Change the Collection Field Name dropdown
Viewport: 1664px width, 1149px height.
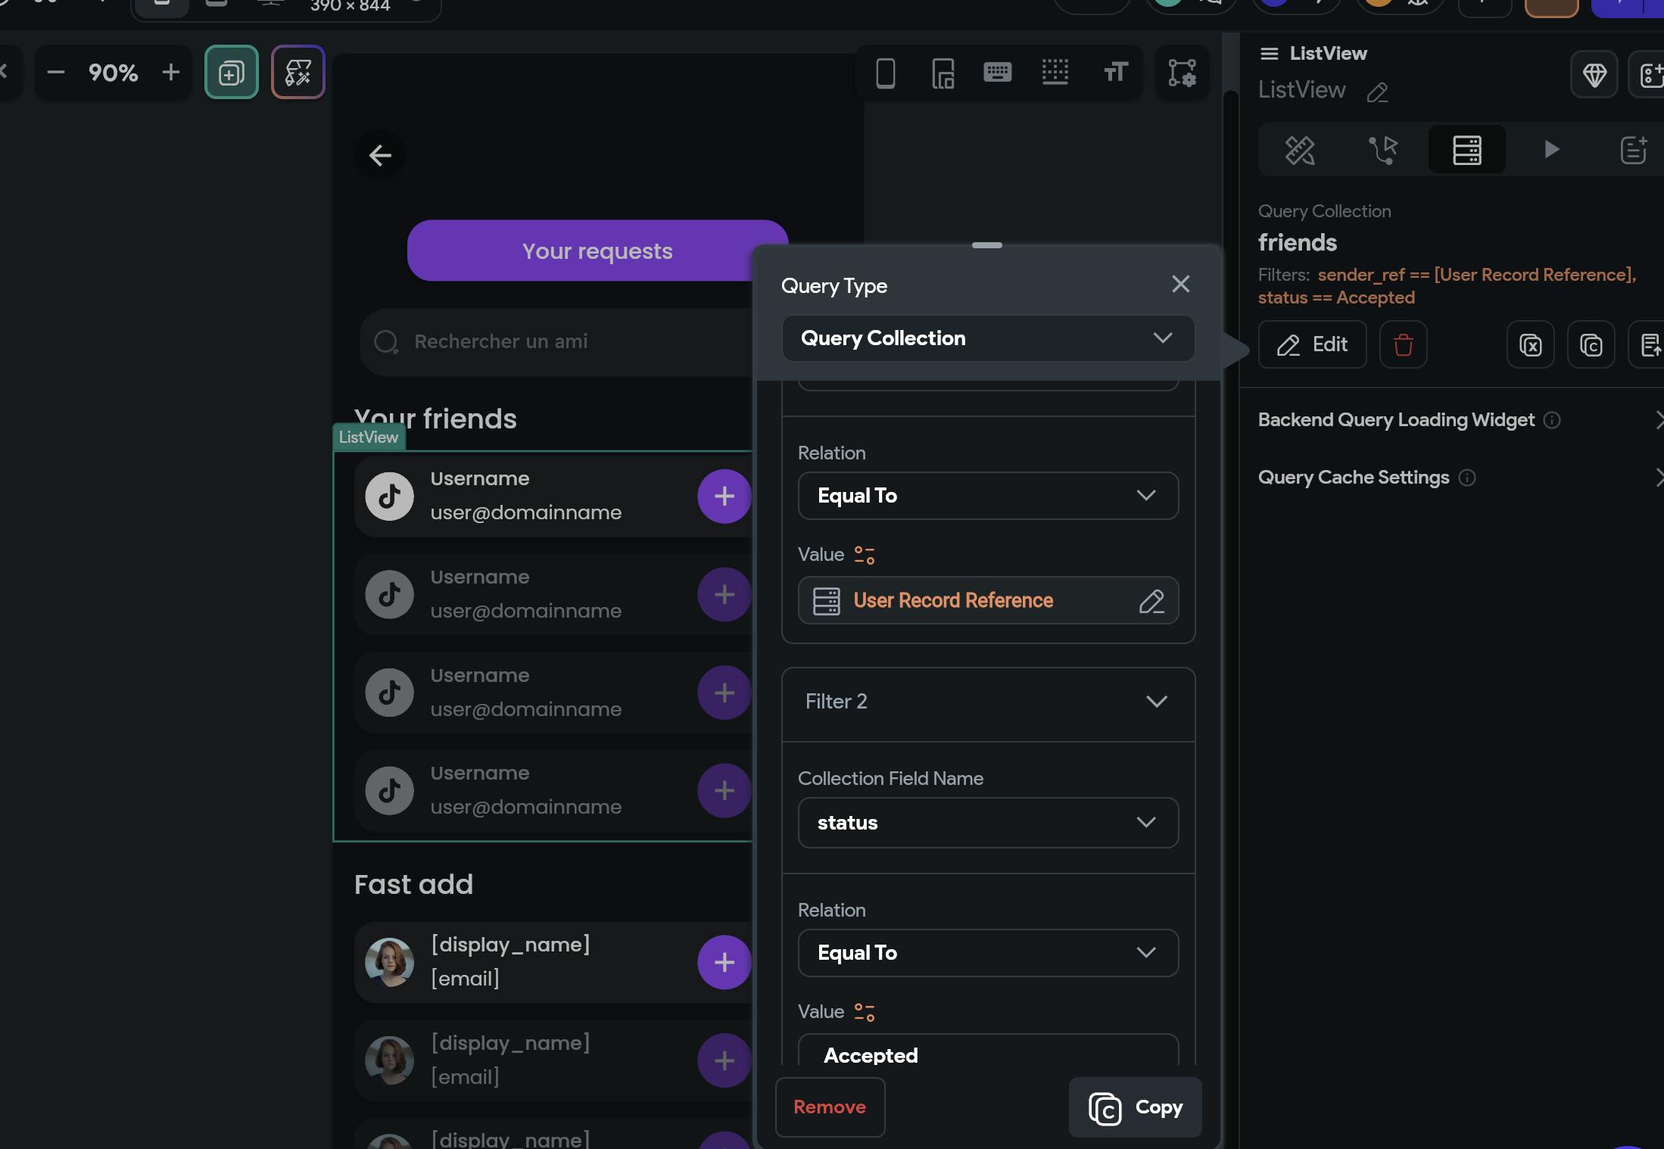(986, 821)
